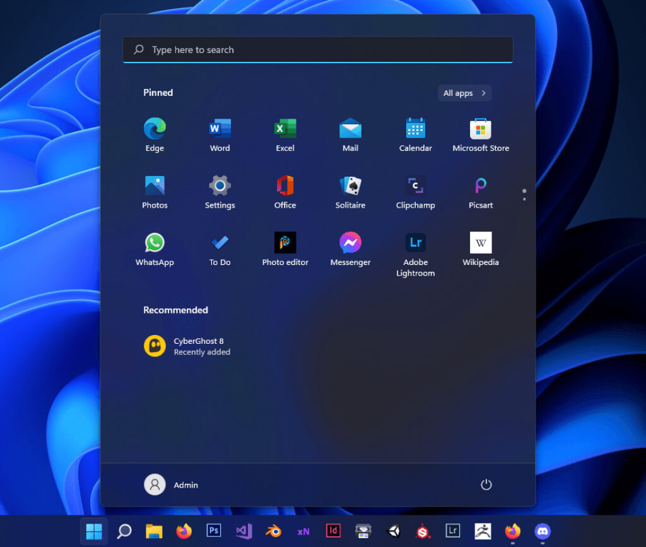Image resolution: width=646 pixels, height=547 pixels.
Task: Click the Type here to search box
Action: coord(317,50)
